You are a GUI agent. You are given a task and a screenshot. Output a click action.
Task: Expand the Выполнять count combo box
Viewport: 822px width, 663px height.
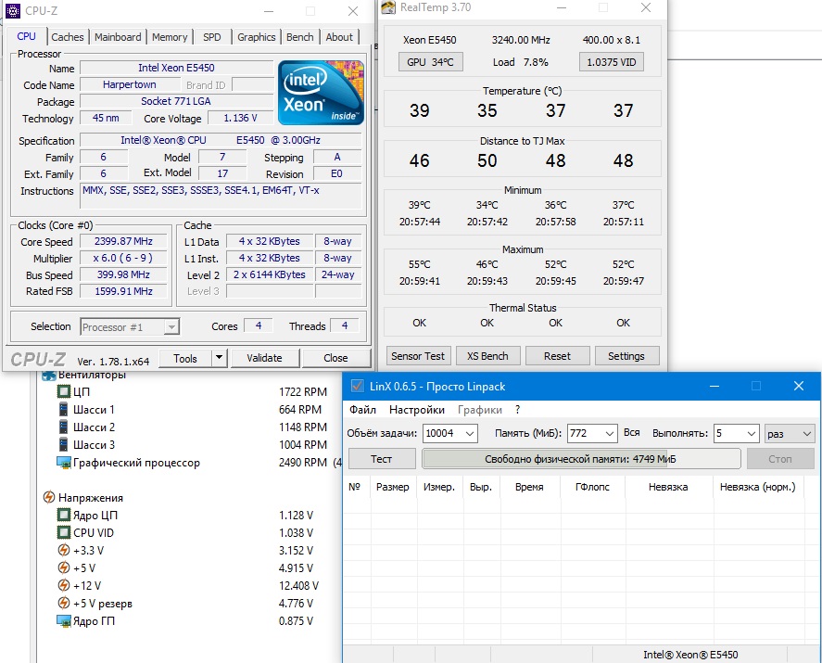[x=752, y=434]
